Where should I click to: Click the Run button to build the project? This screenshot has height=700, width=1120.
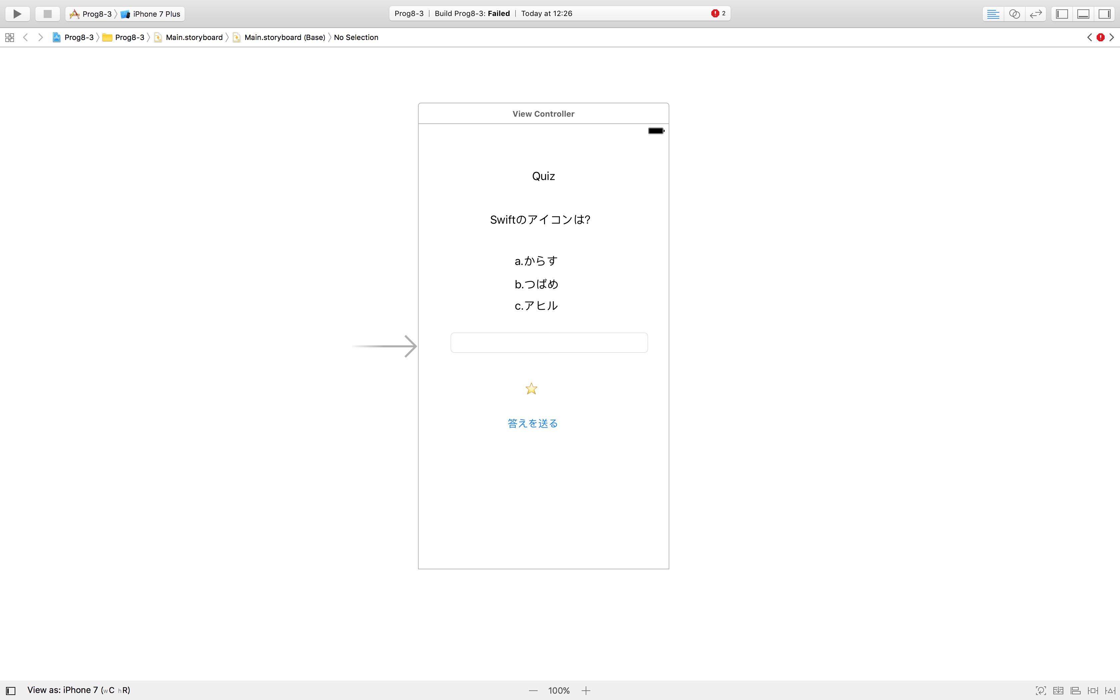pos(17,13)
